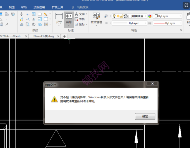The width and height of the screenshot is (190, 148).
Task: Click the paste 粘贴 button
Action: point(188,18)
